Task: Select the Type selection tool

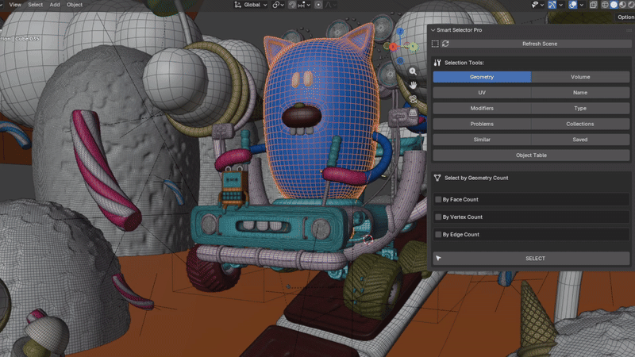Action: pos(580,109)
